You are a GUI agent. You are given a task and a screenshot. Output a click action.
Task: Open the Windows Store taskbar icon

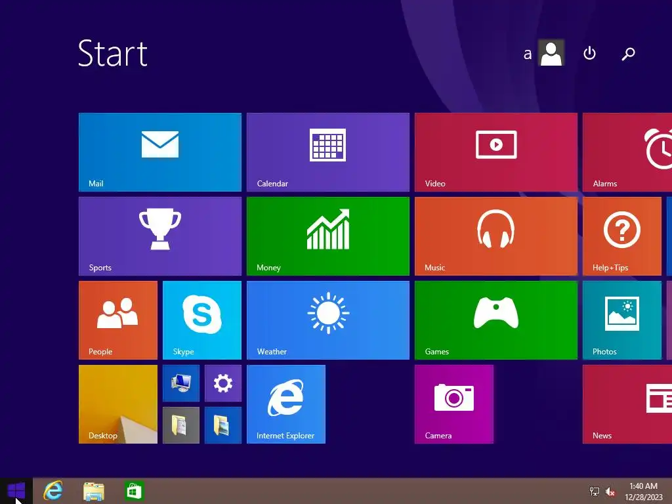point(133,491)
